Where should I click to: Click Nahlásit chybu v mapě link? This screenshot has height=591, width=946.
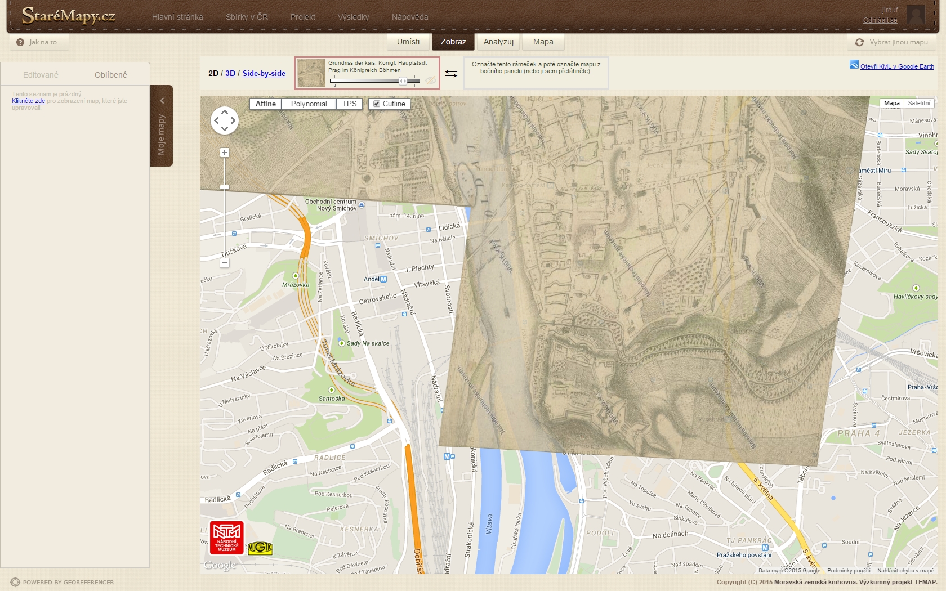click(905, 570)
